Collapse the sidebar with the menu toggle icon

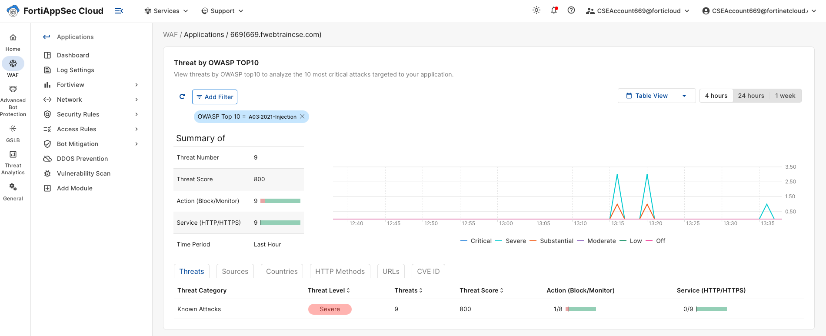click(119, 11)
